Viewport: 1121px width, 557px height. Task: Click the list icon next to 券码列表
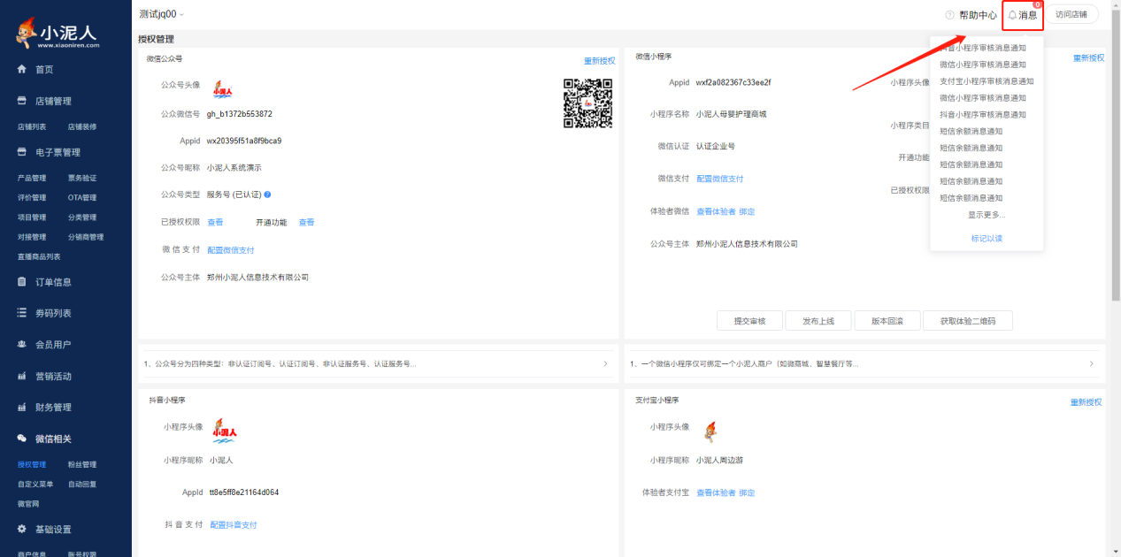click(x=22, y=313)
